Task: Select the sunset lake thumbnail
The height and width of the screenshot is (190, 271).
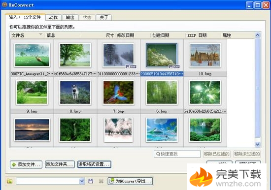Action: [x=32, y=130]
